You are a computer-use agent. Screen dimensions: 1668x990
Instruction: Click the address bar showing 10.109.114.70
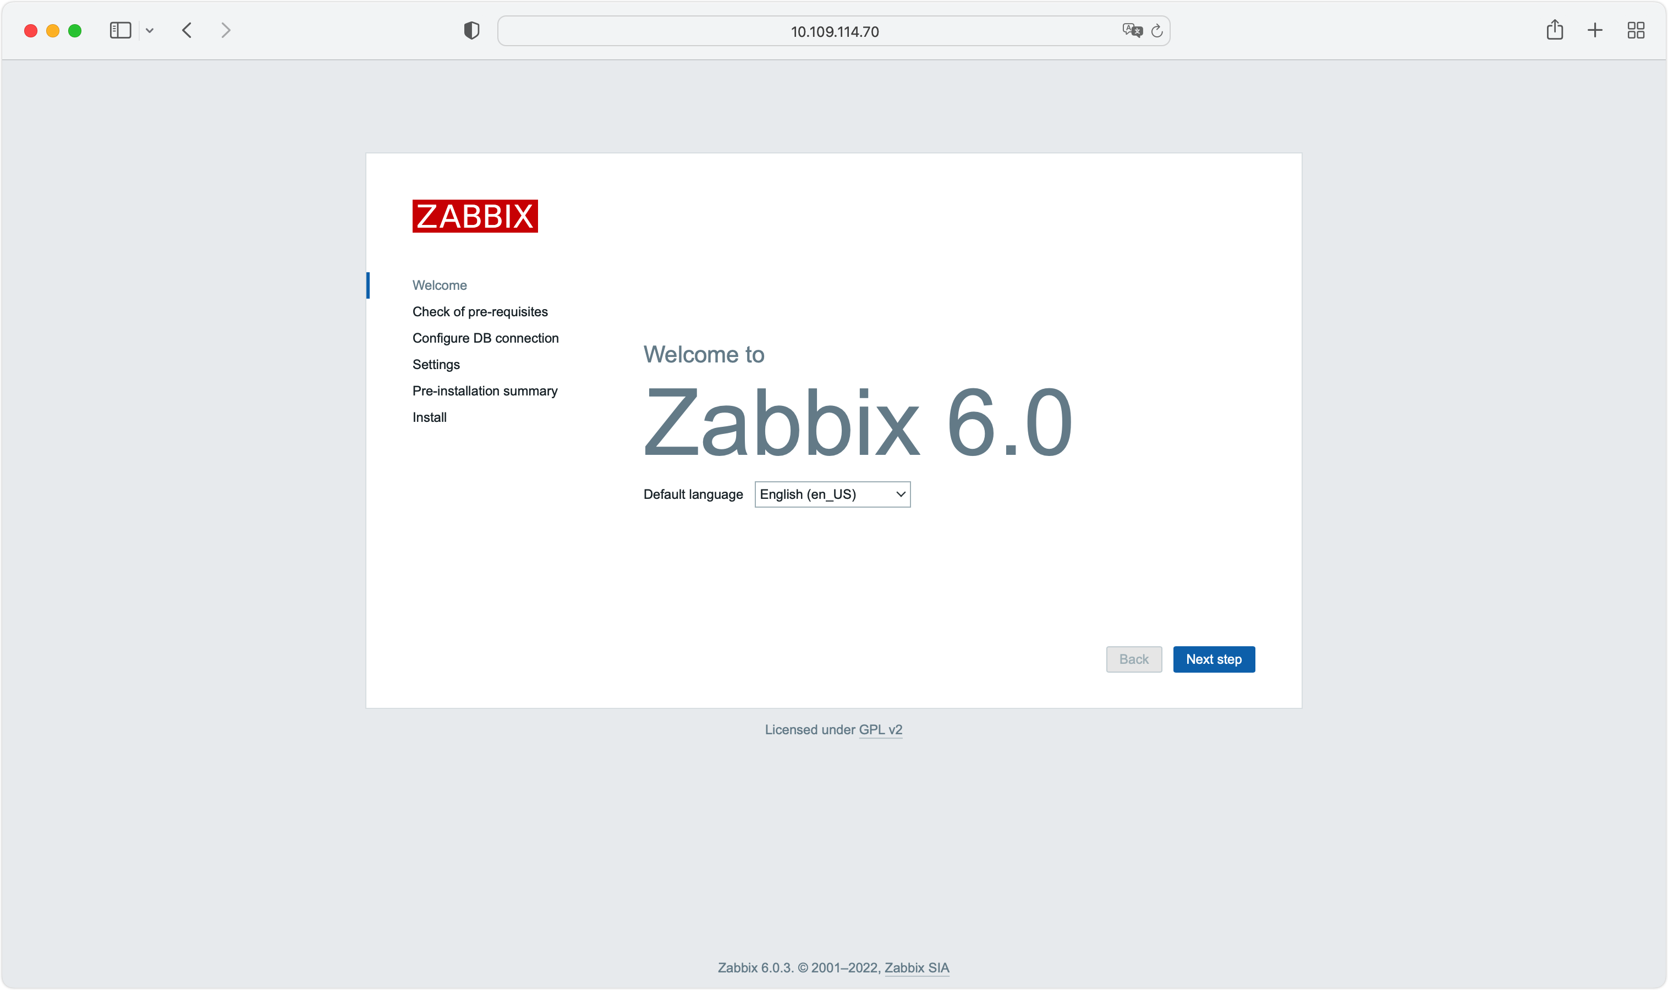pos(834,31)
